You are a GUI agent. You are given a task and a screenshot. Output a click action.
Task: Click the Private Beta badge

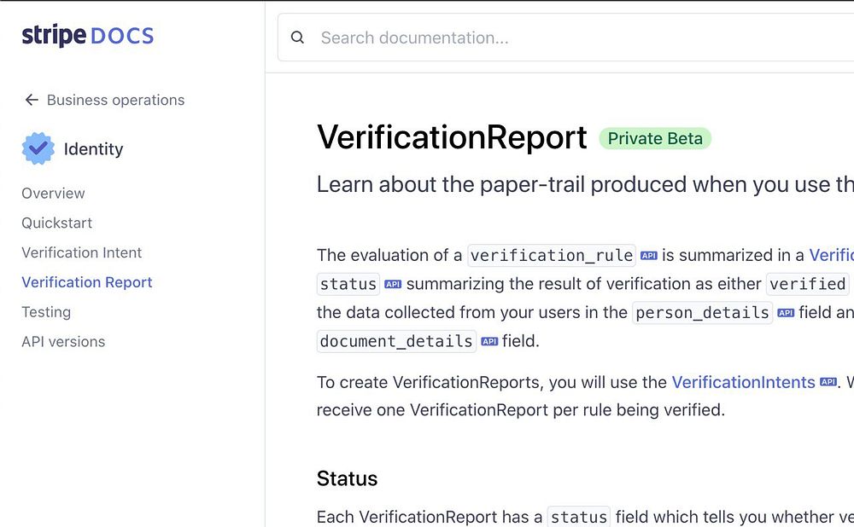[x=655, y=138]
